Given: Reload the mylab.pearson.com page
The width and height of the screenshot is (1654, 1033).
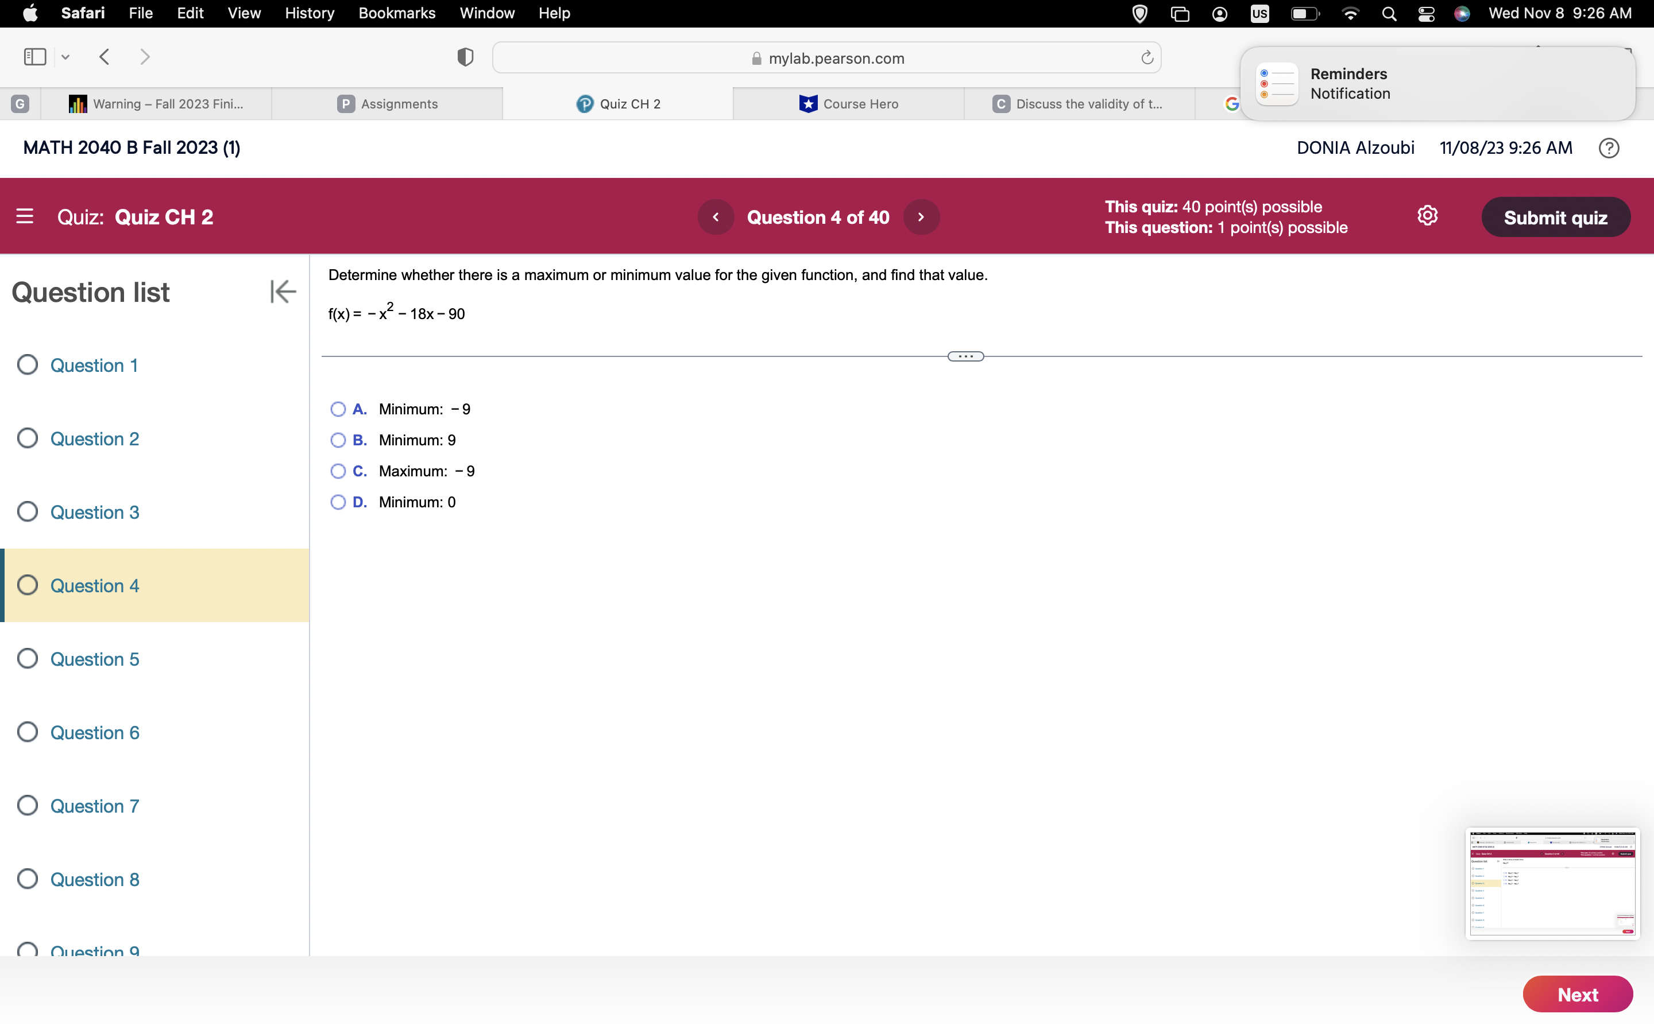Looking at the screenshot, I should (1146, 57).
